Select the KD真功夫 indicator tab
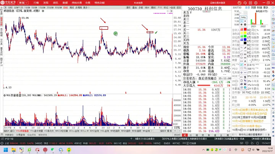Screen dimensions: 275x154 49,131
